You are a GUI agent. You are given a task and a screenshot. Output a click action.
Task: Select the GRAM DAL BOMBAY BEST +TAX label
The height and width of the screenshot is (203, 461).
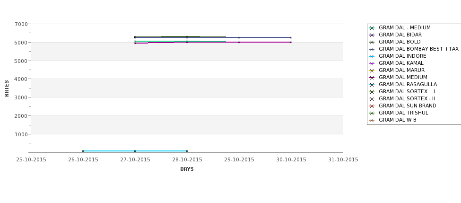tap(418, 49)
